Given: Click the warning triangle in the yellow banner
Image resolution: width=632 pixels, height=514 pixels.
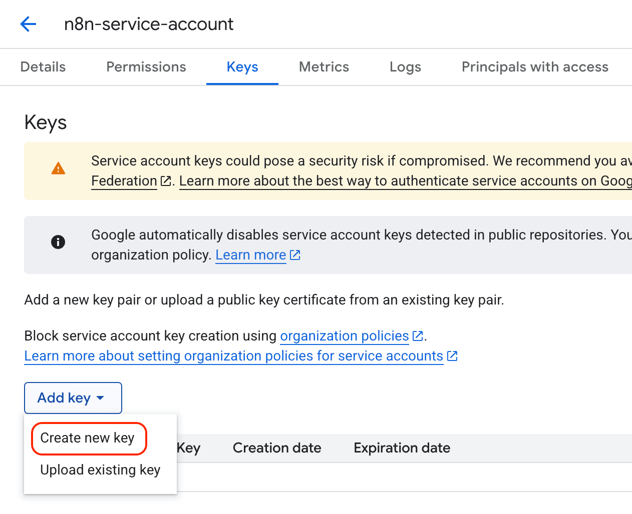Looking at the screenshot, I should coord(58,168).
